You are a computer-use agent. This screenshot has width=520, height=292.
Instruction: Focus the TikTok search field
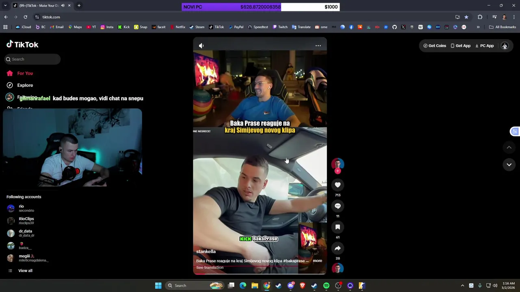point(32,59)
